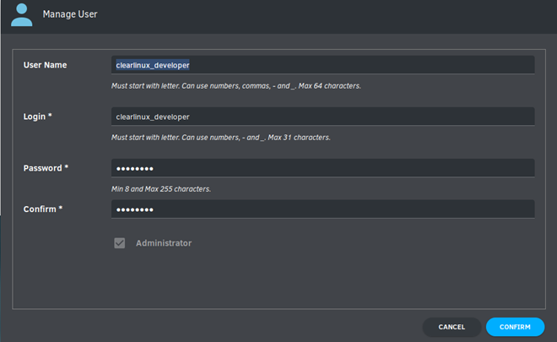Click the user avatar icon in header

click(x=21, y=15)
